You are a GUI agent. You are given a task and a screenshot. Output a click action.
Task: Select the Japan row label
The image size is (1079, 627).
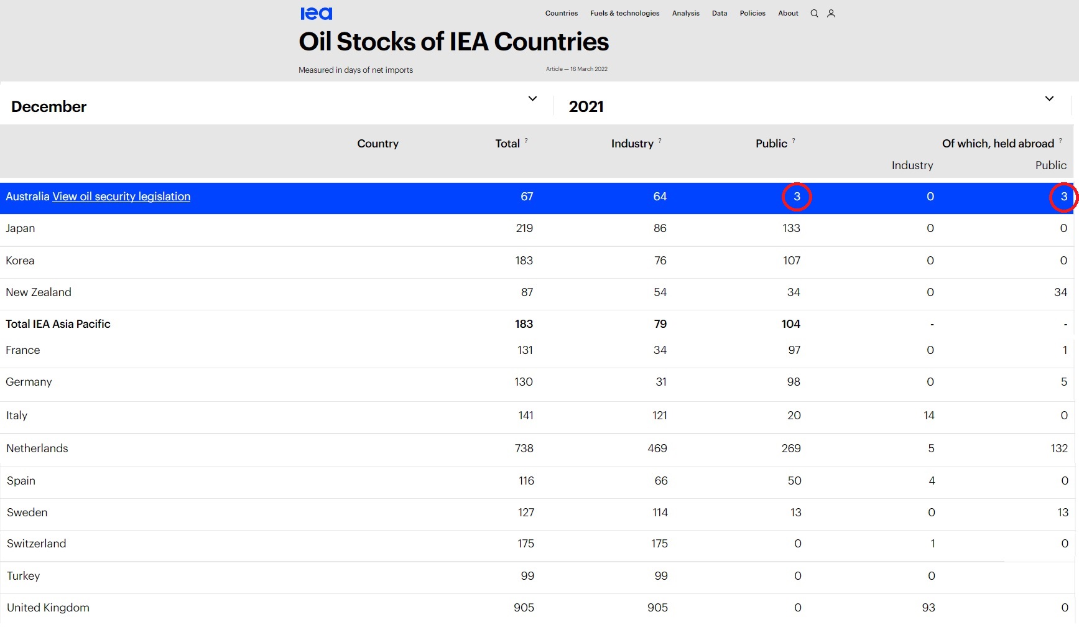click(x=21, y=228)
